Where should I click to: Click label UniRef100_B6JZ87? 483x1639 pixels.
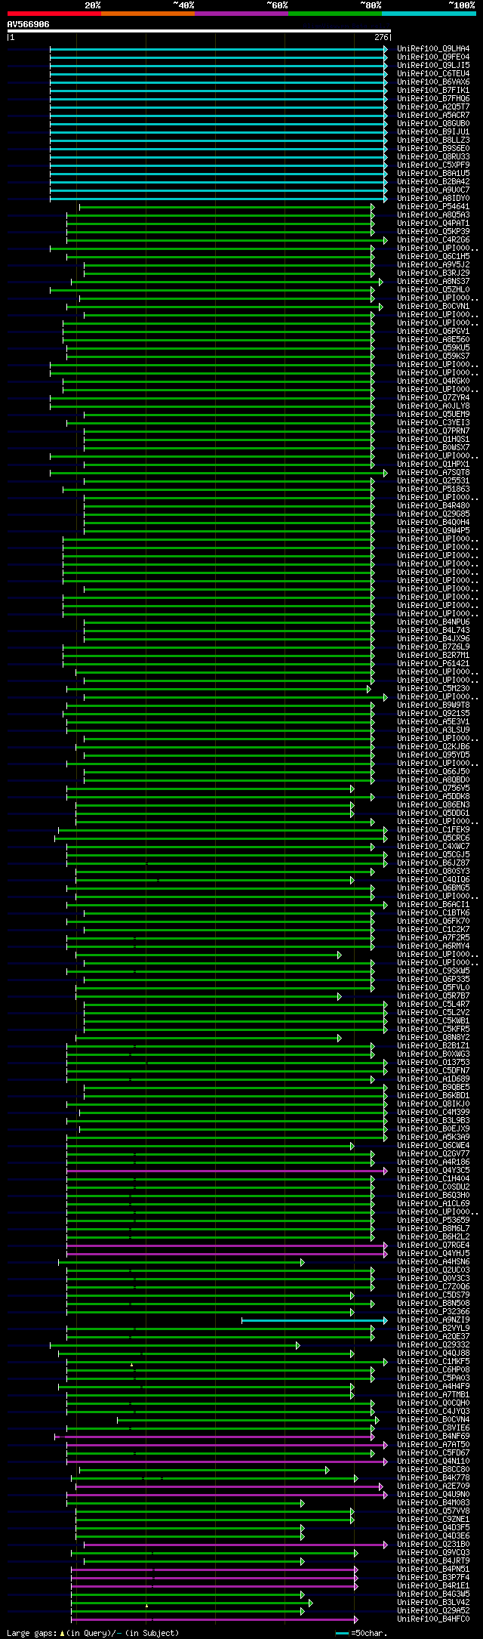click(433, 863)
